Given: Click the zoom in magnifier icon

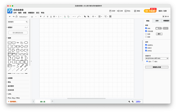Looking at the screenshot, I should 129,102.
